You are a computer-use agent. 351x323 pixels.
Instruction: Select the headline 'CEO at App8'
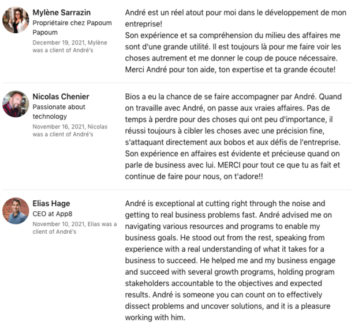(x=53, y=214)
